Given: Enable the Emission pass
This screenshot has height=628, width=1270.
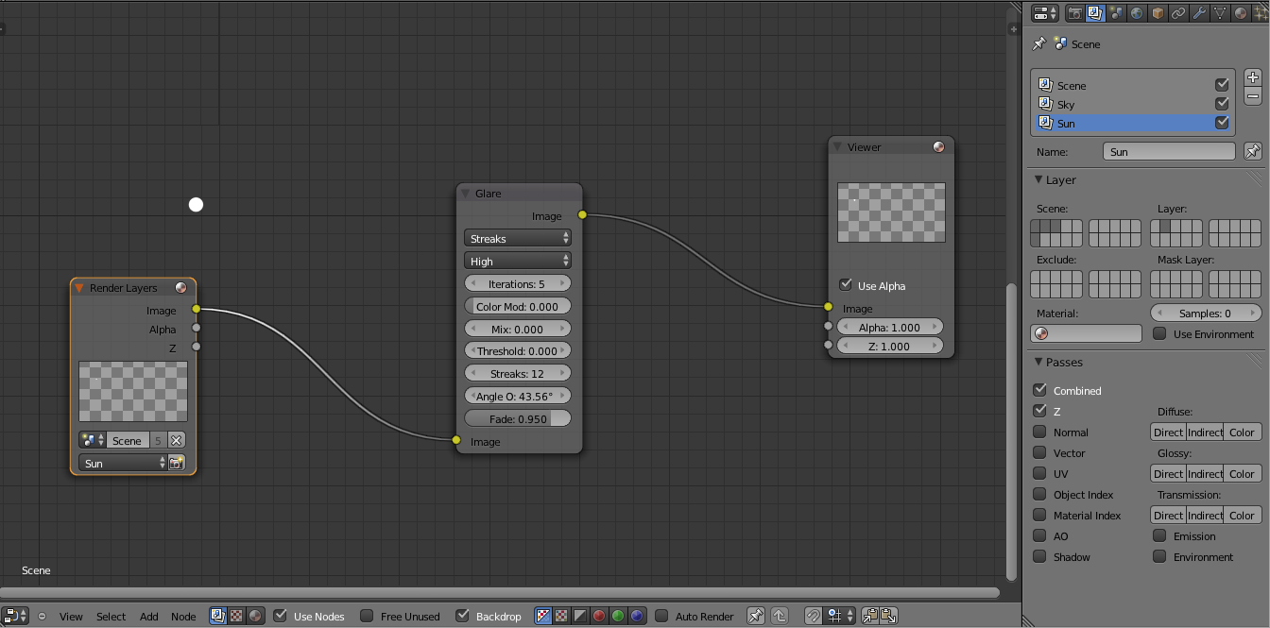Looking at the screenshot, I should pos(1159,535).
